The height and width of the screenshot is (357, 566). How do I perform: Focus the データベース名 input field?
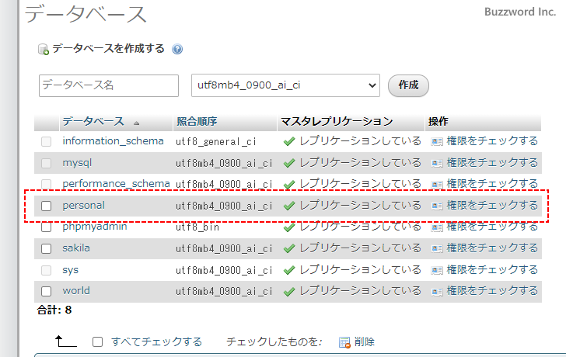point(109,85)
